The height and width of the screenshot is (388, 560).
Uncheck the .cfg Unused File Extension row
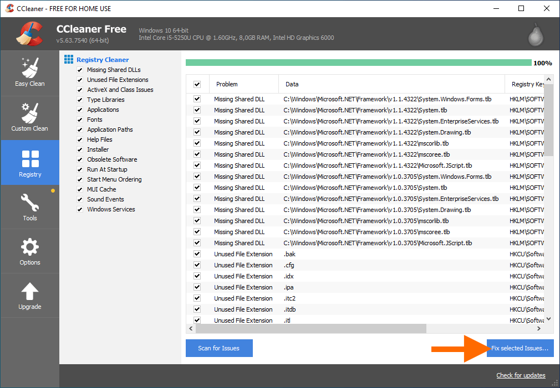pos(197,265)
